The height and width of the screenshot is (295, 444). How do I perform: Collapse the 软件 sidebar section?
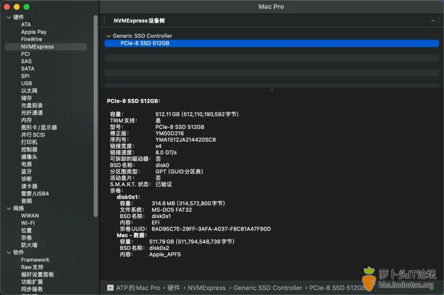(x=9, y=252)
